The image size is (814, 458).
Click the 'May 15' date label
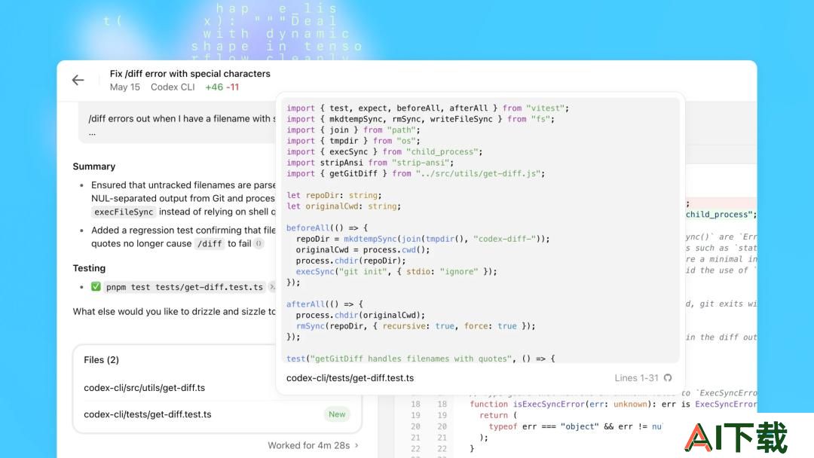coord(124,87)
